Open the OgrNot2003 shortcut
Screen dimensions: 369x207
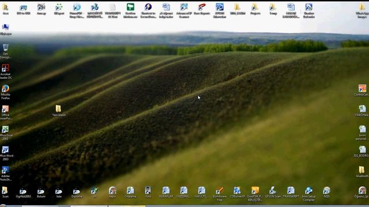click(23, 193)
